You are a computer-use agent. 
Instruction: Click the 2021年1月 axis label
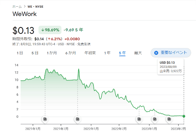point(33,129)
